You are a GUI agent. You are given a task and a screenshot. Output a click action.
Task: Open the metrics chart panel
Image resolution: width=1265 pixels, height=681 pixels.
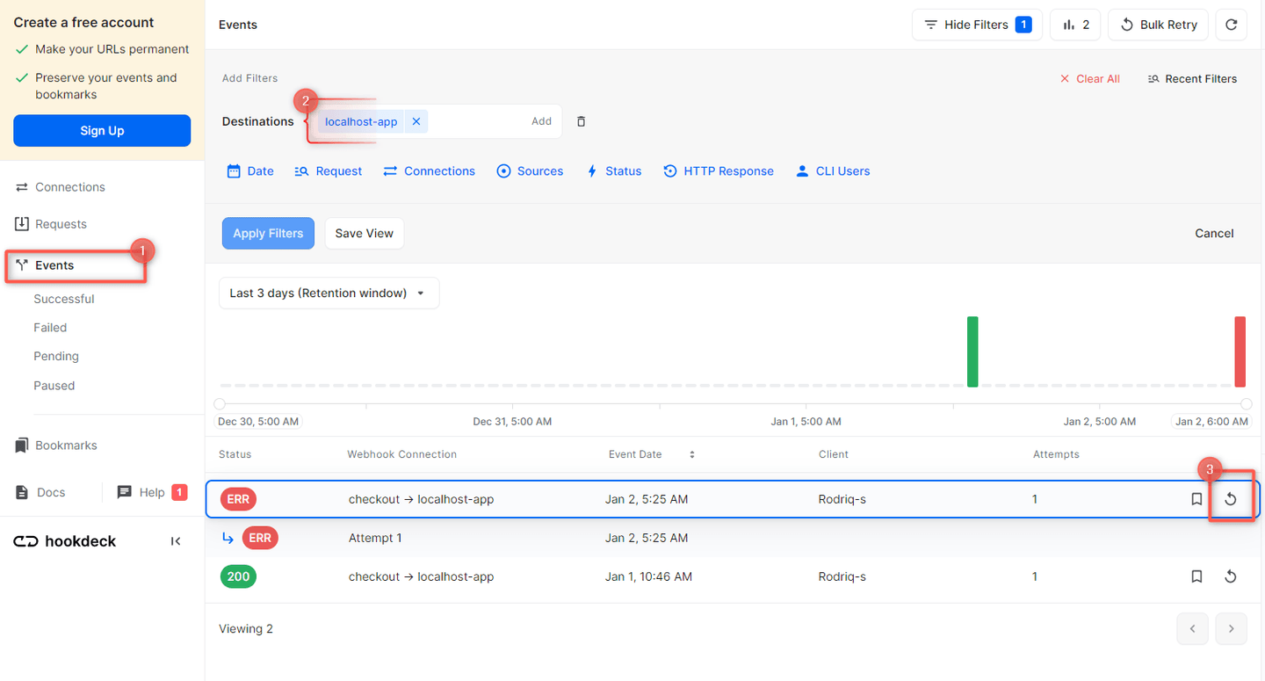point(1074,25)
